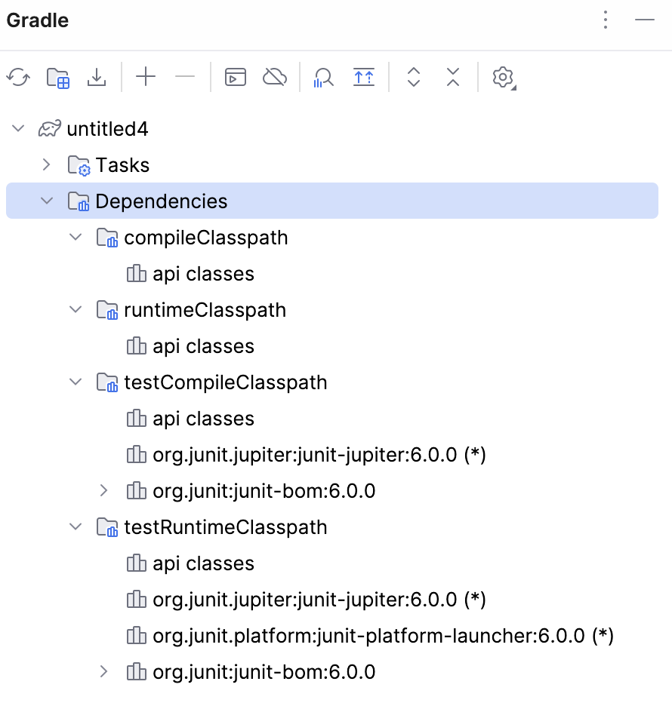The width and height of the screenshot is (672, 709).
Task: Open the Execute Gradle Task icon
Action: pyautogui.click(x=236, y=77)
